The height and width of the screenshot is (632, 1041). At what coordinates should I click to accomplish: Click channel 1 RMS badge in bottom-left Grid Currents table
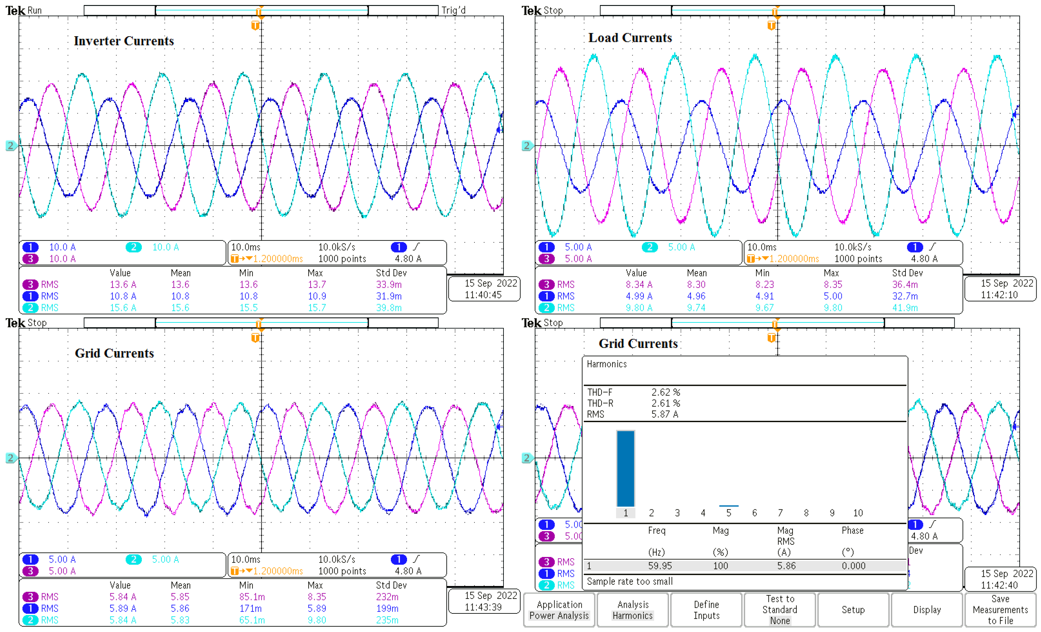[30, 608]
